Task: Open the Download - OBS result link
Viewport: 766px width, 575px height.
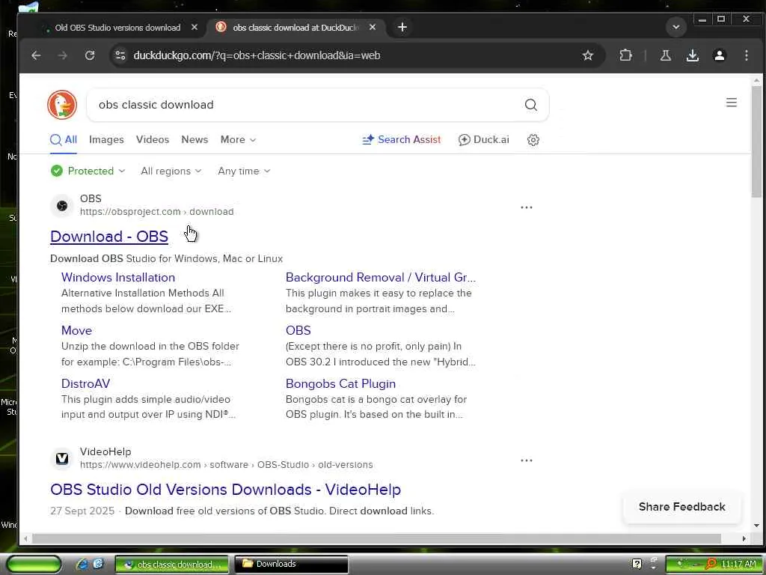Action: [109, 237]
